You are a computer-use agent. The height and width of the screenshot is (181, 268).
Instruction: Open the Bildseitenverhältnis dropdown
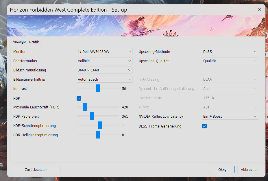tap(104, 79)
